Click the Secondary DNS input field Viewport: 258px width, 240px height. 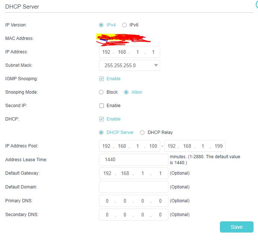[134, 215]
